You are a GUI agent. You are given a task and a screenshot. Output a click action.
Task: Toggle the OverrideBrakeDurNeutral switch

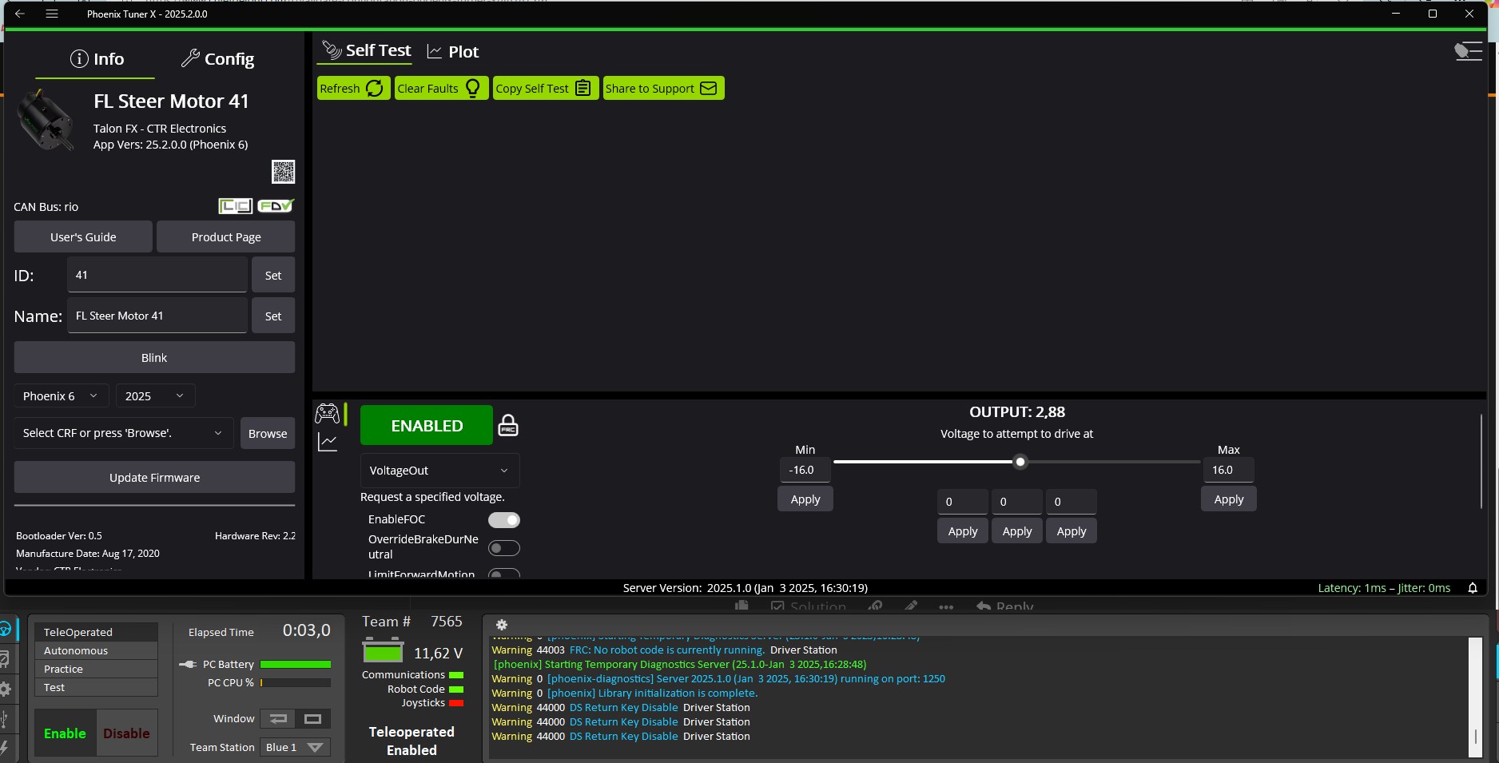tap(504, 548)
